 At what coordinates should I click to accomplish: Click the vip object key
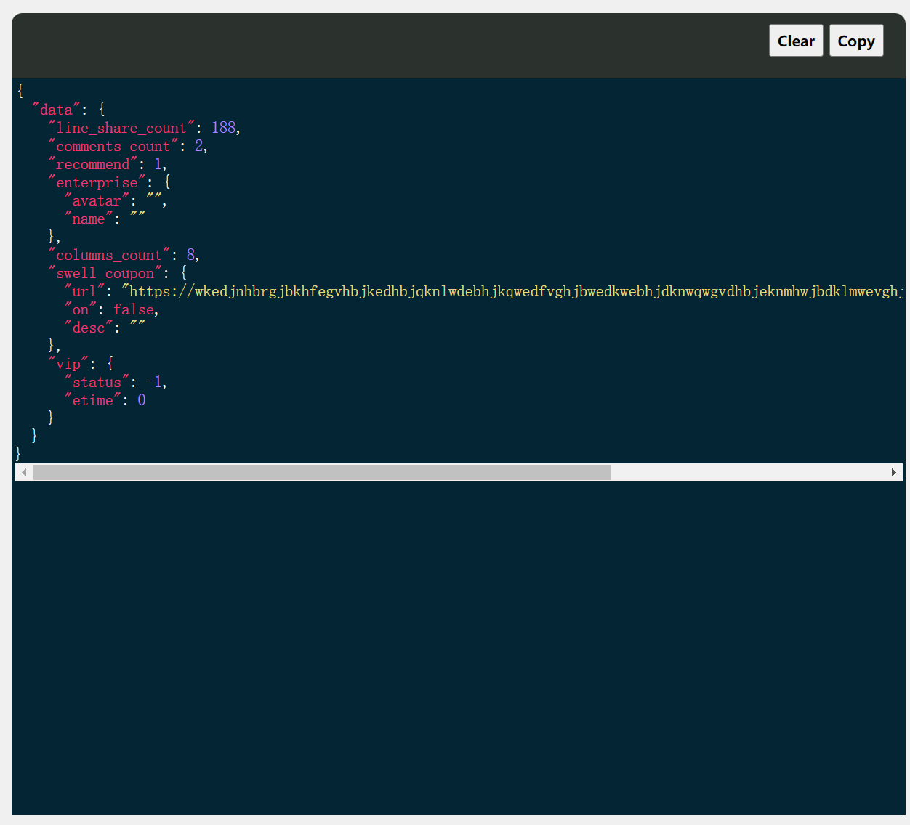(69, 363)
